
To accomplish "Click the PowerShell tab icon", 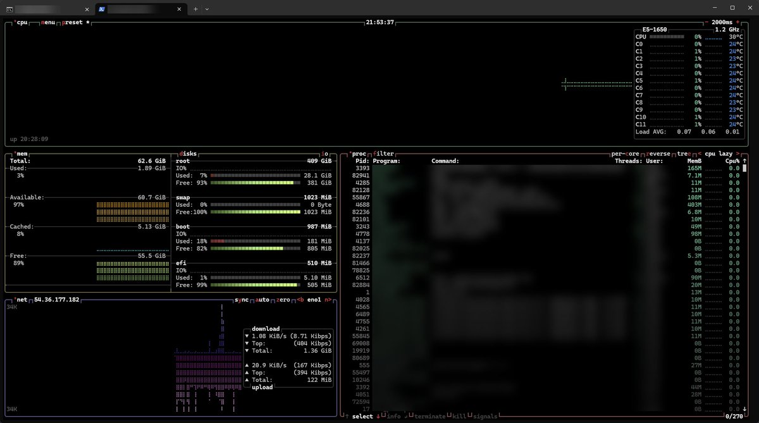I will click(x=101, y=9).
